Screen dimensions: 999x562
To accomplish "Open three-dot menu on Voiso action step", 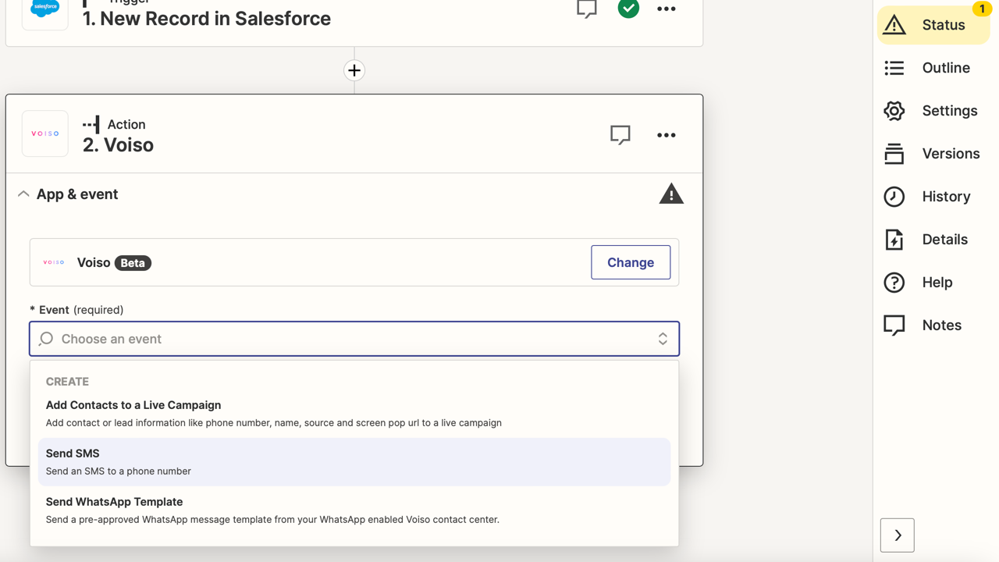I will (667, 135).
